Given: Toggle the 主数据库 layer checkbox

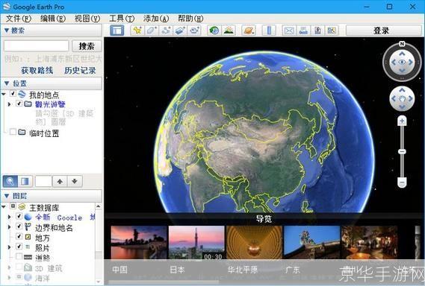Looking at the screenshot, I should point(13,206).
